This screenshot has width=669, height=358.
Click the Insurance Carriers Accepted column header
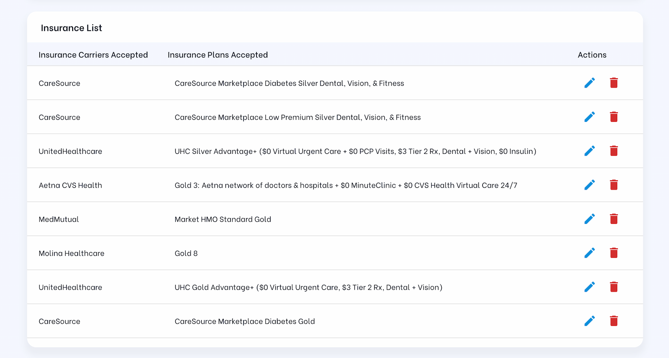93,55
